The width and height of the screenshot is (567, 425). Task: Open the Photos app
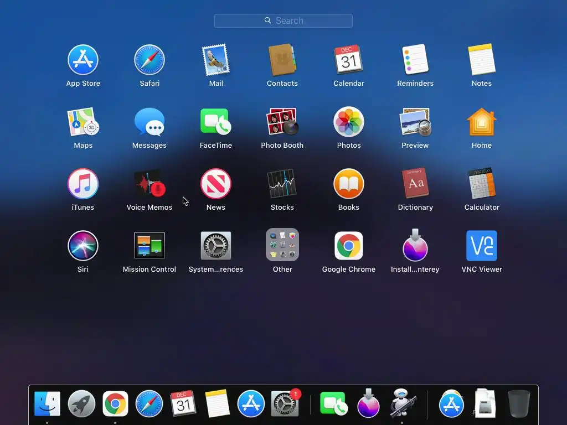349,122
